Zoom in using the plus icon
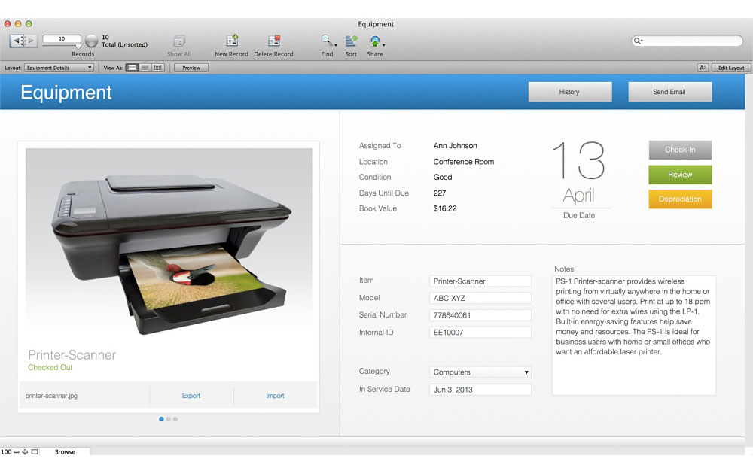The image size is (753, 474). click(25, 452)
